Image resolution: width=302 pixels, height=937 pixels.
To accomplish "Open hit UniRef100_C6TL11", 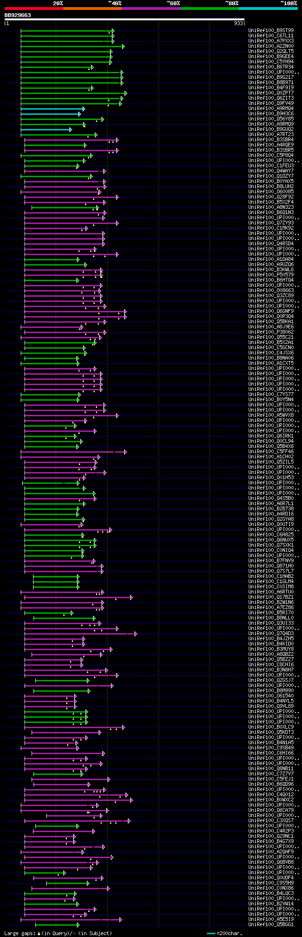I will tap(271, 36).
